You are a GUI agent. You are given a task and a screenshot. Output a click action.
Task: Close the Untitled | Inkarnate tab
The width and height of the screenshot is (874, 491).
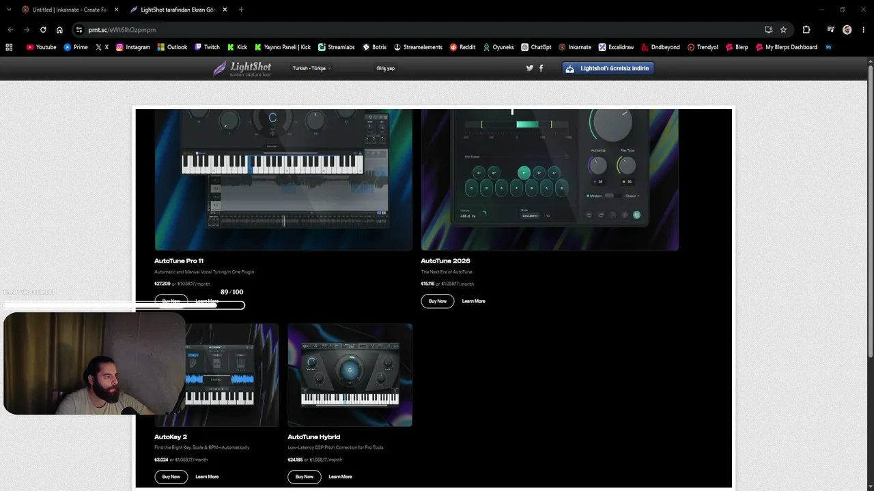click(x=116, y=10)
